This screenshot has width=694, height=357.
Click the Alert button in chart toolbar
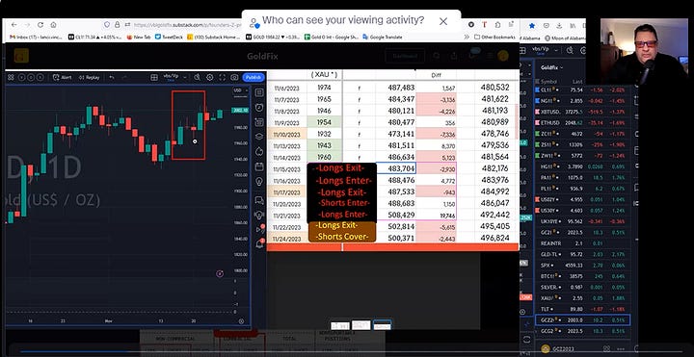(x=63, y=77)
